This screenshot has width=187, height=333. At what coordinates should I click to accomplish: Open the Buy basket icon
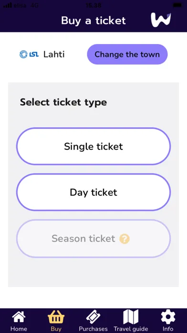click(x=56, y=317)
